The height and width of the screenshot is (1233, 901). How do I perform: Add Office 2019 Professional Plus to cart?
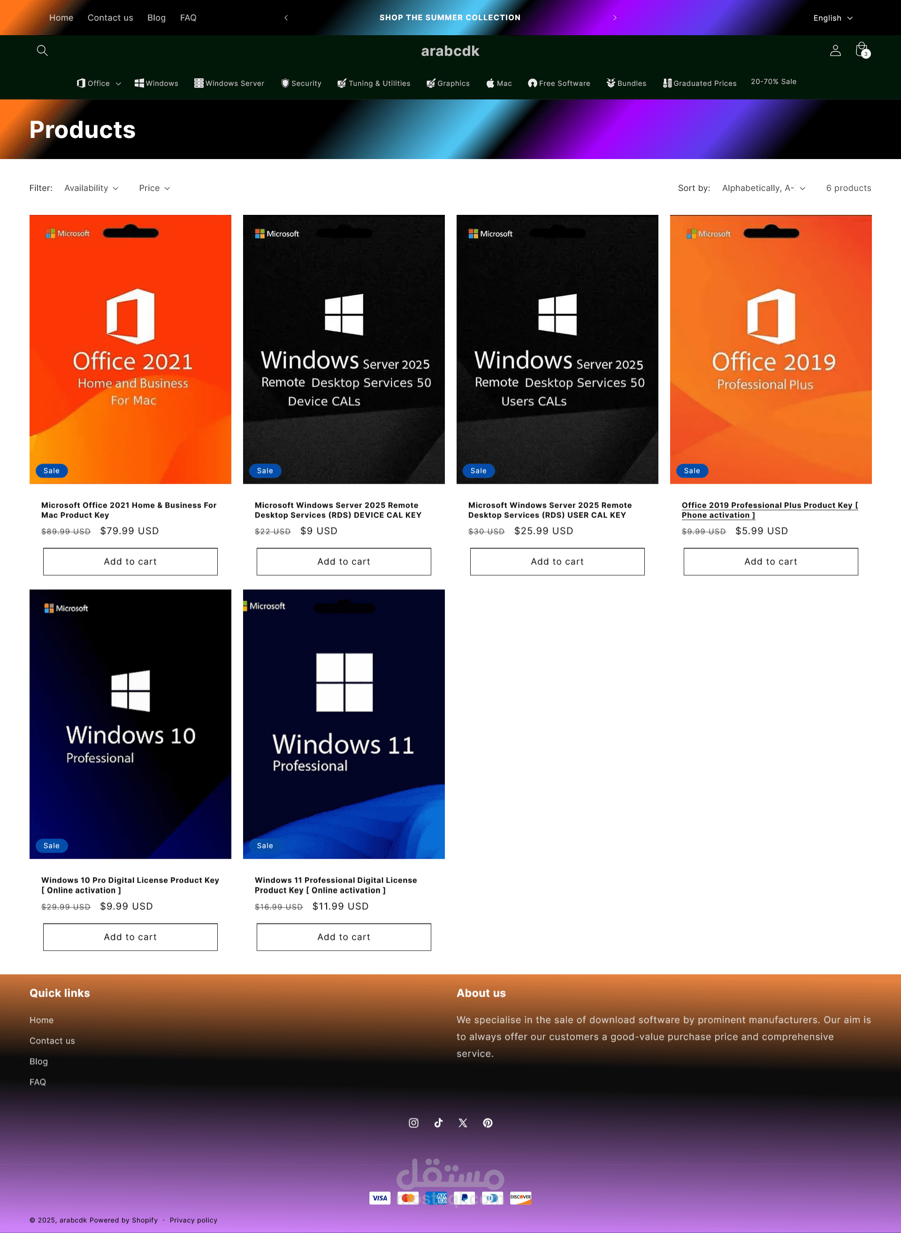(x=770, y=561)
